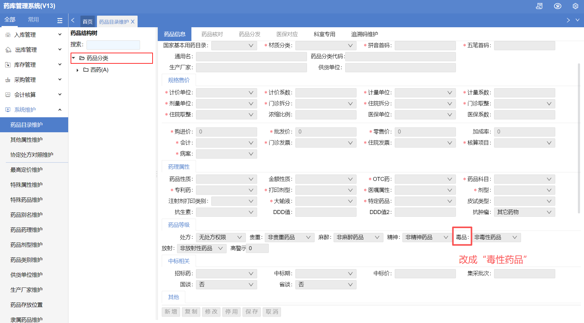Click the 出库管理 menu icon
Image resolution: width=584 pixels, height=323 pixels.
[9, 50]
